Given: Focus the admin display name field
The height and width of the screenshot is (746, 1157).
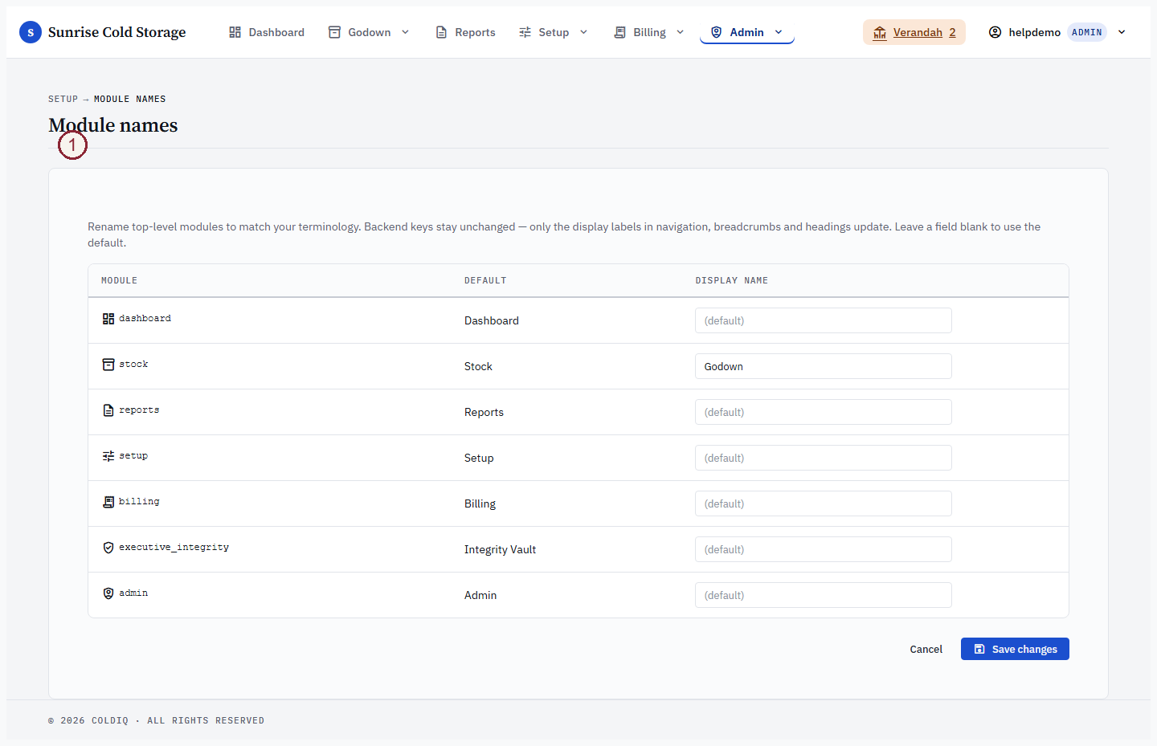Looking at the screenshot, I should (x=823, y=595).
